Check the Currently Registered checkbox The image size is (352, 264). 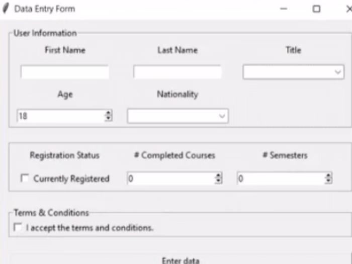point(25,178)
